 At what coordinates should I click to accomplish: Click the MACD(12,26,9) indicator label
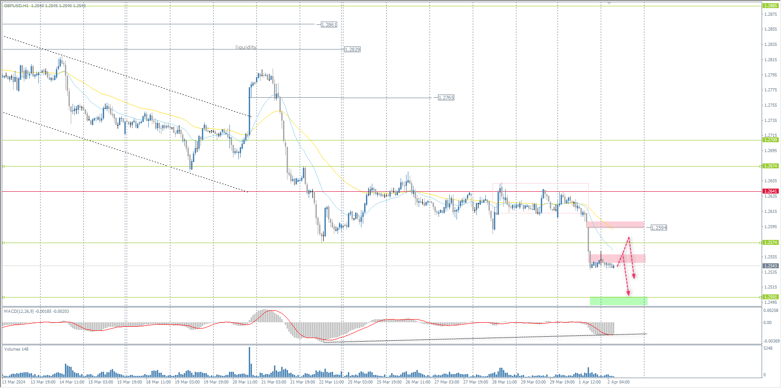coord(37,311)
